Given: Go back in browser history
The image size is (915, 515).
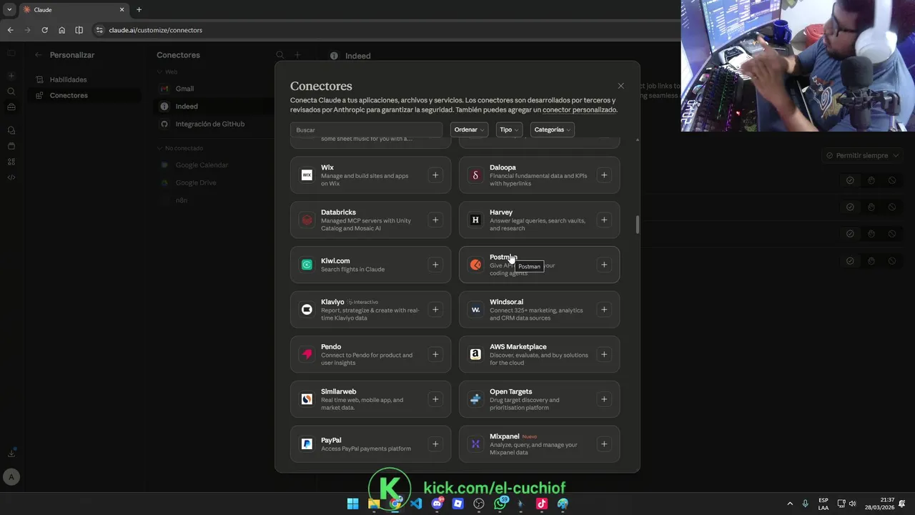Looking at the screenshot, I should (10, 30).
